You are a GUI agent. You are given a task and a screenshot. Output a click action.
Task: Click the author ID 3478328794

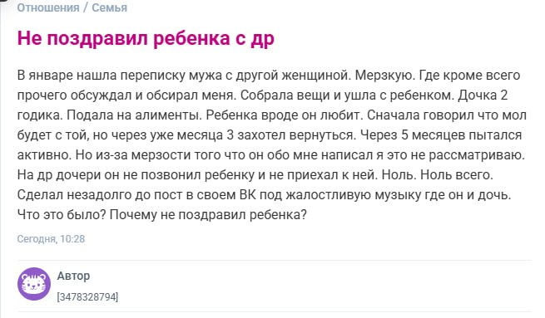coord(87,297)
